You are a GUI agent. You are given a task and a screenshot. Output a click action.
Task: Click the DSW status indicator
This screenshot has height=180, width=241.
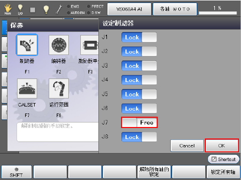(x=94, y=12)
